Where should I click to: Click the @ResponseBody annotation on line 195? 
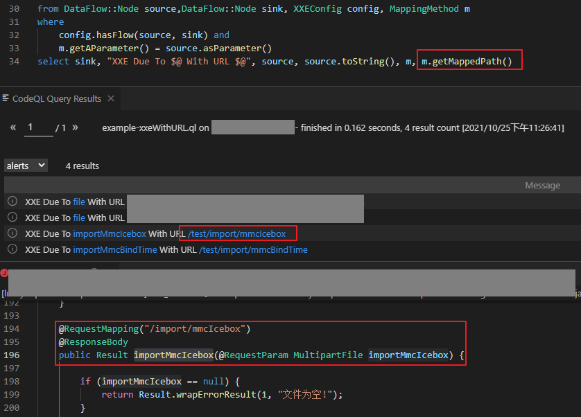point(94,341)
